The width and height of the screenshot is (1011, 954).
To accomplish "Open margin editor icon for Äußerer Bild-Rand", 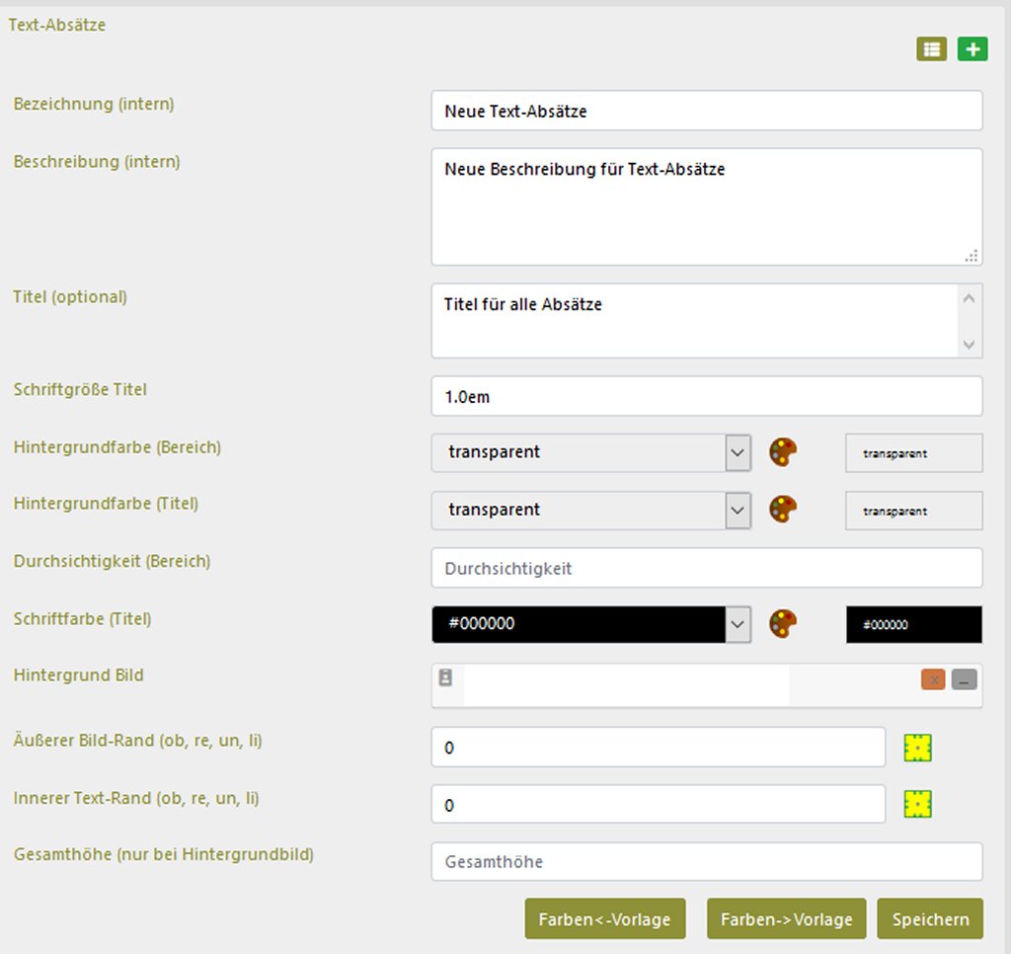I will (x=918, y=748).
